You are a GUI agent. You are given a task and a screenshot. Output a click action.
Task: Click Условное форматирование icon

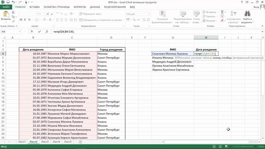162,14
